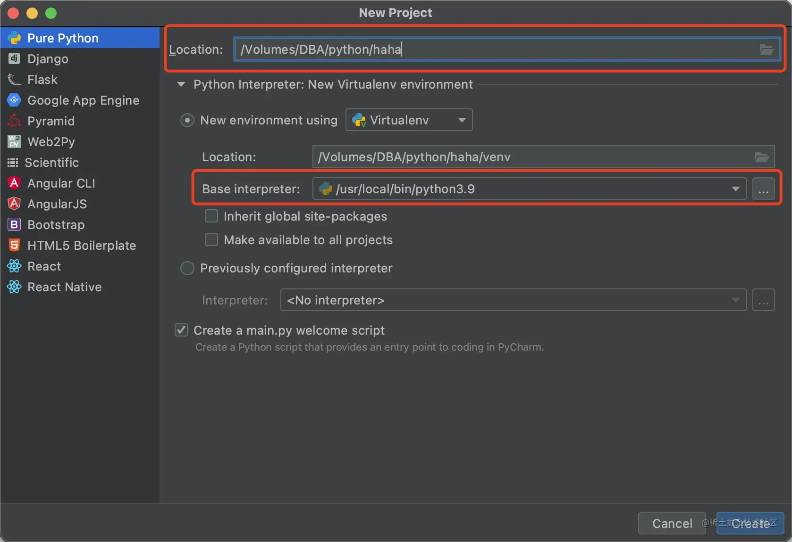Select Bootstrap project type

pos(80,225)
